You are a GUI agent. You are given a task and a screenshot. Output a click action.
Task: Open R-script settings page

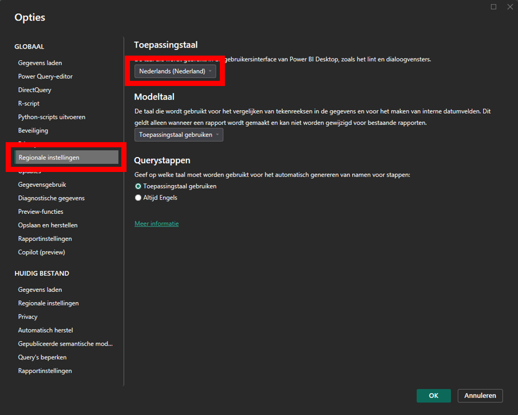click(29, 104)
